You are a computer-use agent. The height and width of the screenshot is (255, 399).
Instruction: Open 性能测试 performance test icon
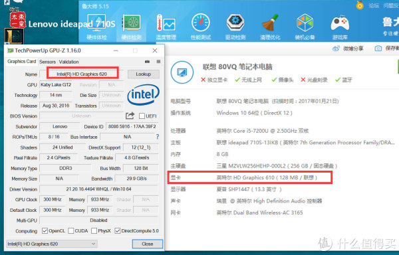[201, 27]
